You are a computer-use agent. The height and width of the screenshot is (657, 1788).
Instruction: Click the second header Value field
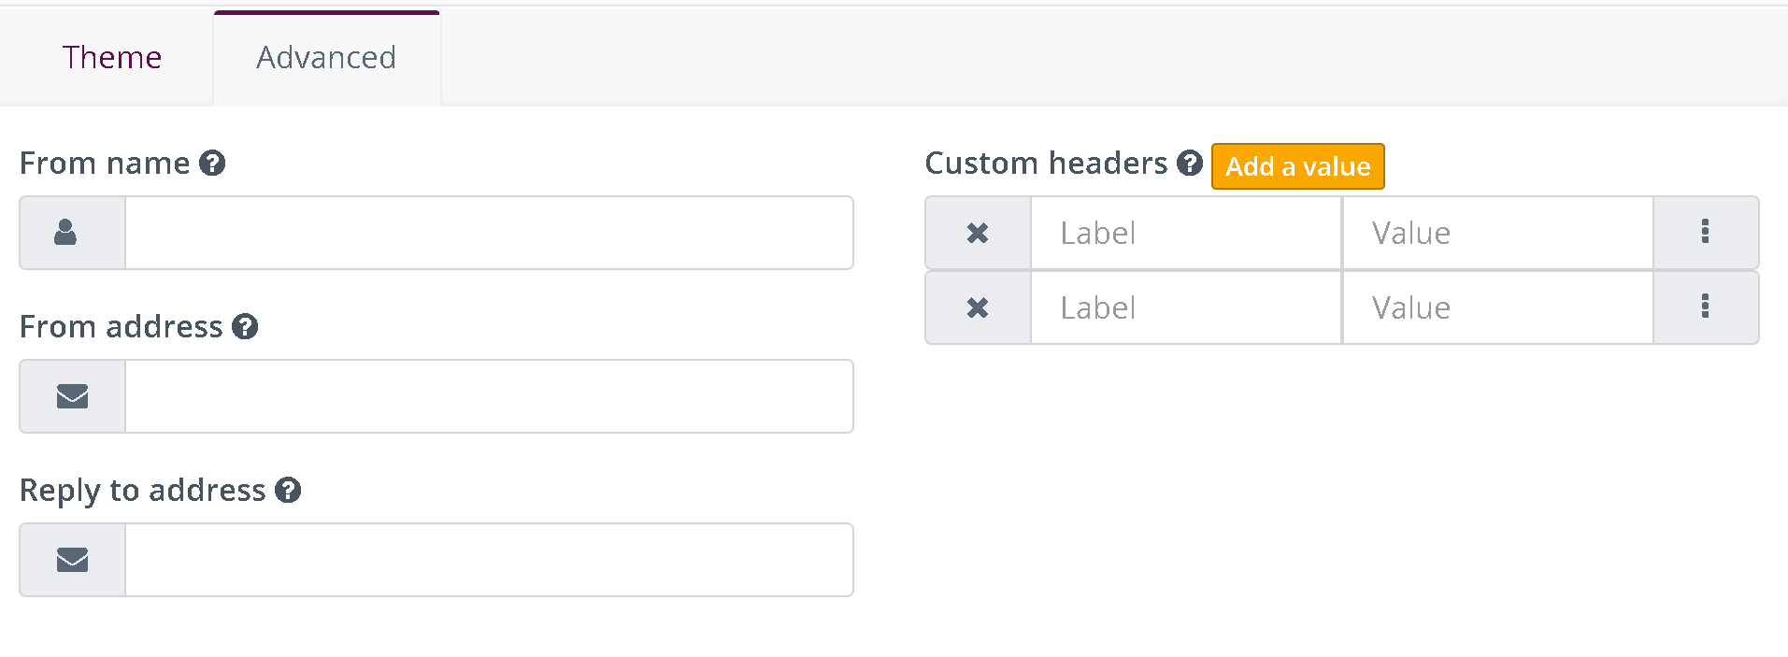1495,307
